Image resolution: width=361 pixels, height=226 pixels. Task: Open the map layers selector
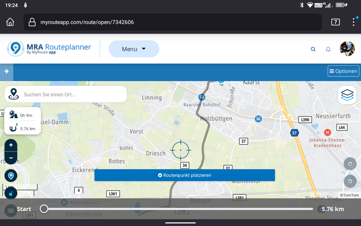(347, 95)
